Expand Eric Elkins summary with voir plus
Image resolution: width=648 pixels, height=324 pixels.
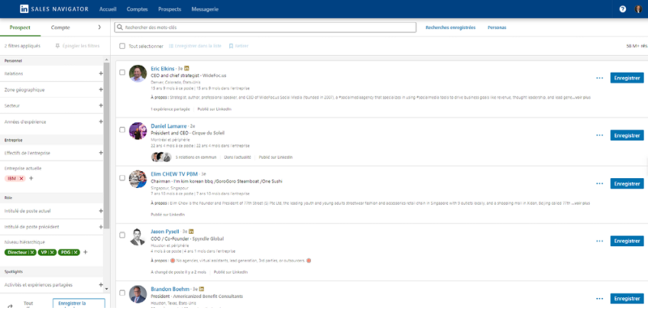(581, 97)
